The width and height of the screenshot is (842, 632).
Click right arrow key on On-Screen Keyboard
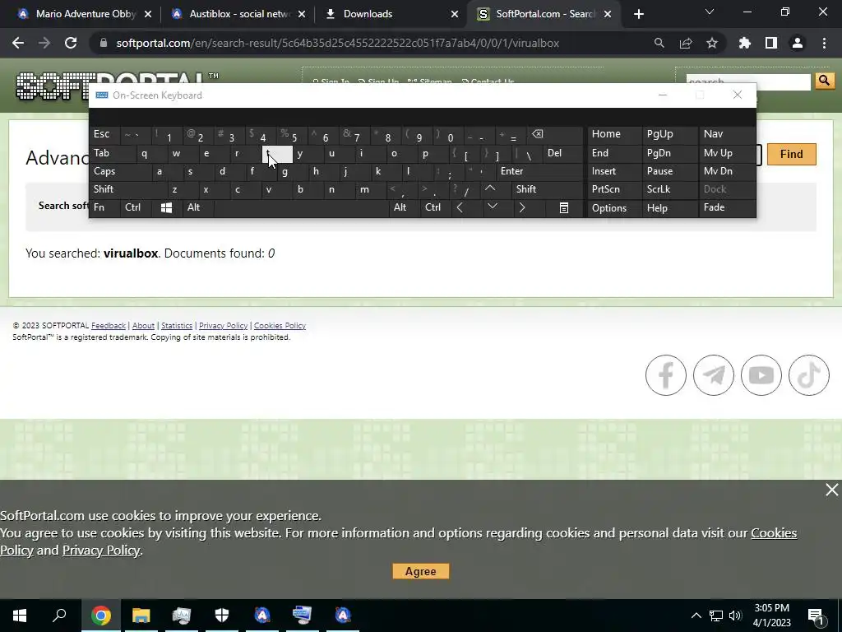(522, 208)
